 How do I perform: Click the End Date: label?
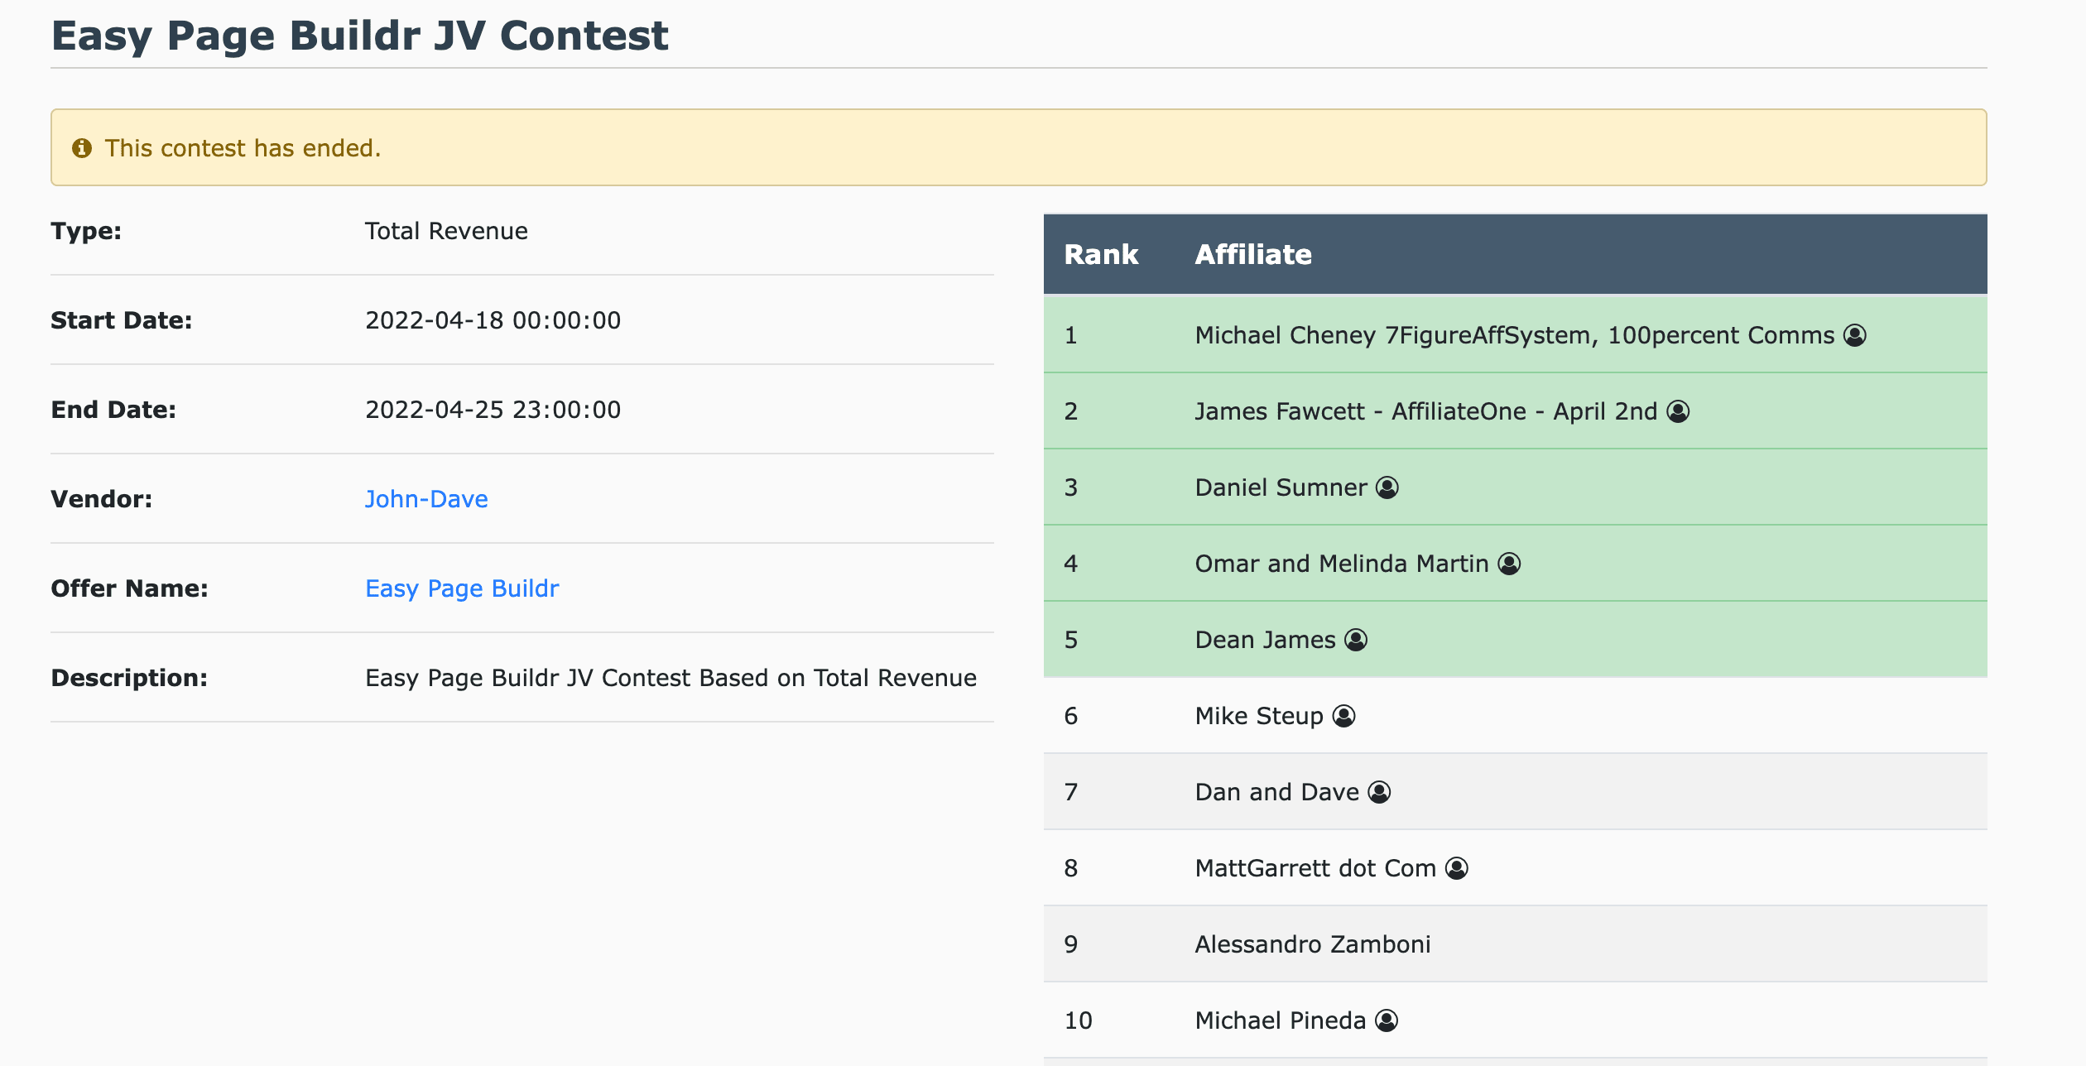point(113,410)
